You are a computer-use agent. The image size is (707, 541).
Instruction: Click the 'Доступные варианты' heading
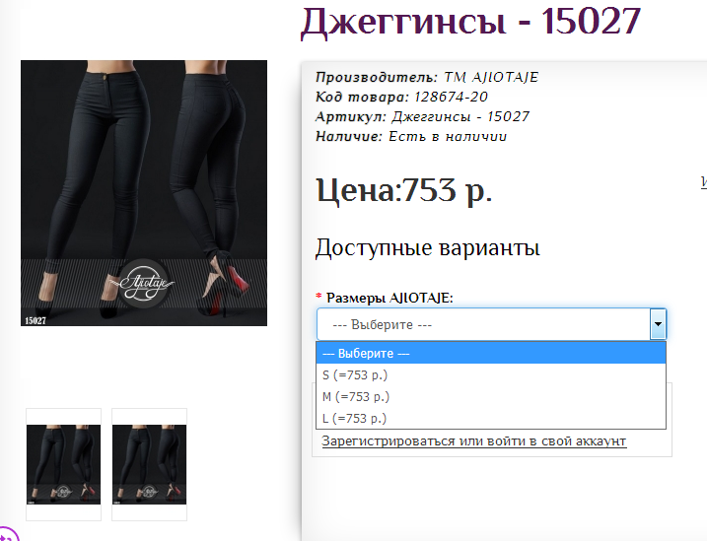coord(427,247)
